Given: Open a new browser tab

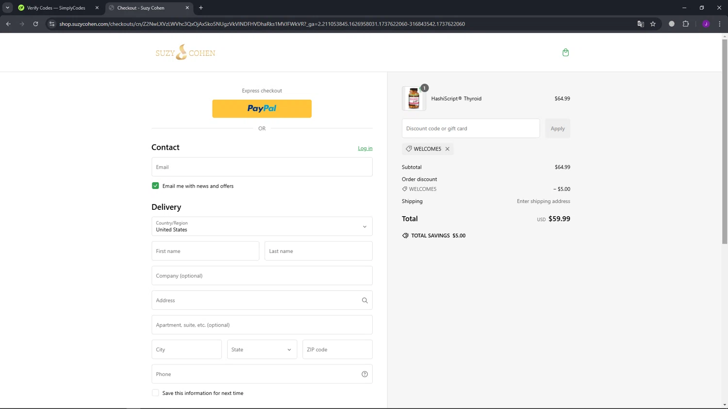Looking at the screenshot, I should click(x=201, y=8).
